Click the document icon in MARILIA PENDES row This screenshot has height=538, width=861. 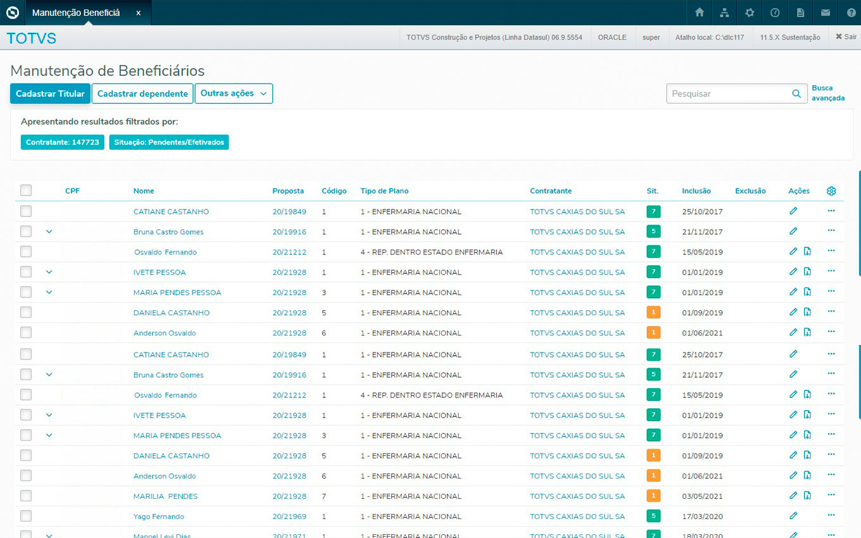click(x=807, y=496)
